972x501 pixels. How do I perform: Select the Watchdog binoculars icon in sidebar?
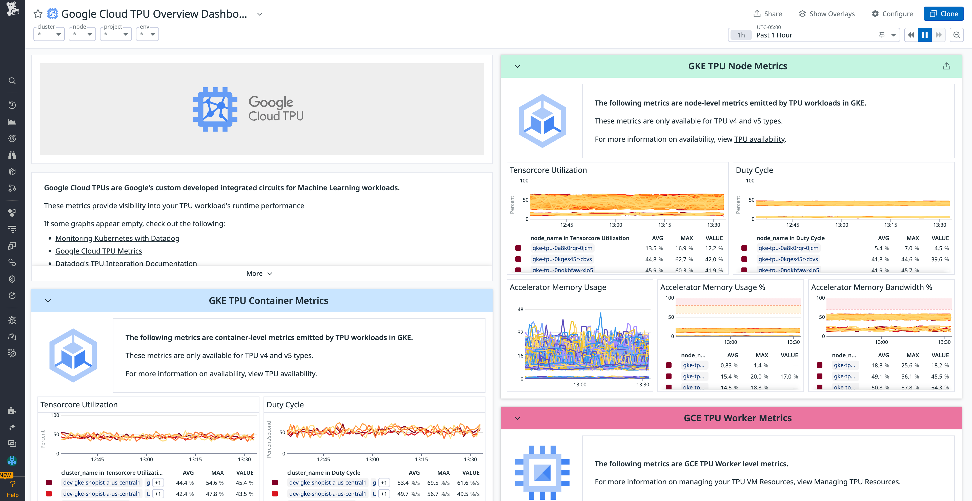tap(12, 155)
